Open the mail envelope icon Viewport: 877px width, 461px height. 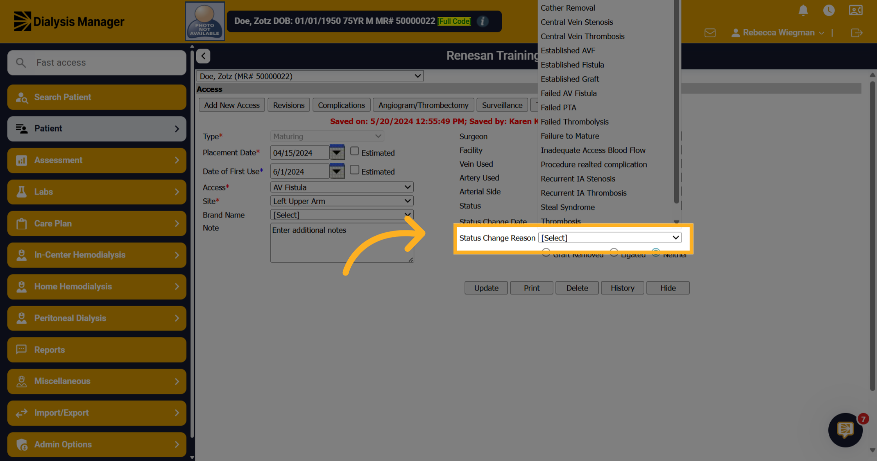coord(710,33)
